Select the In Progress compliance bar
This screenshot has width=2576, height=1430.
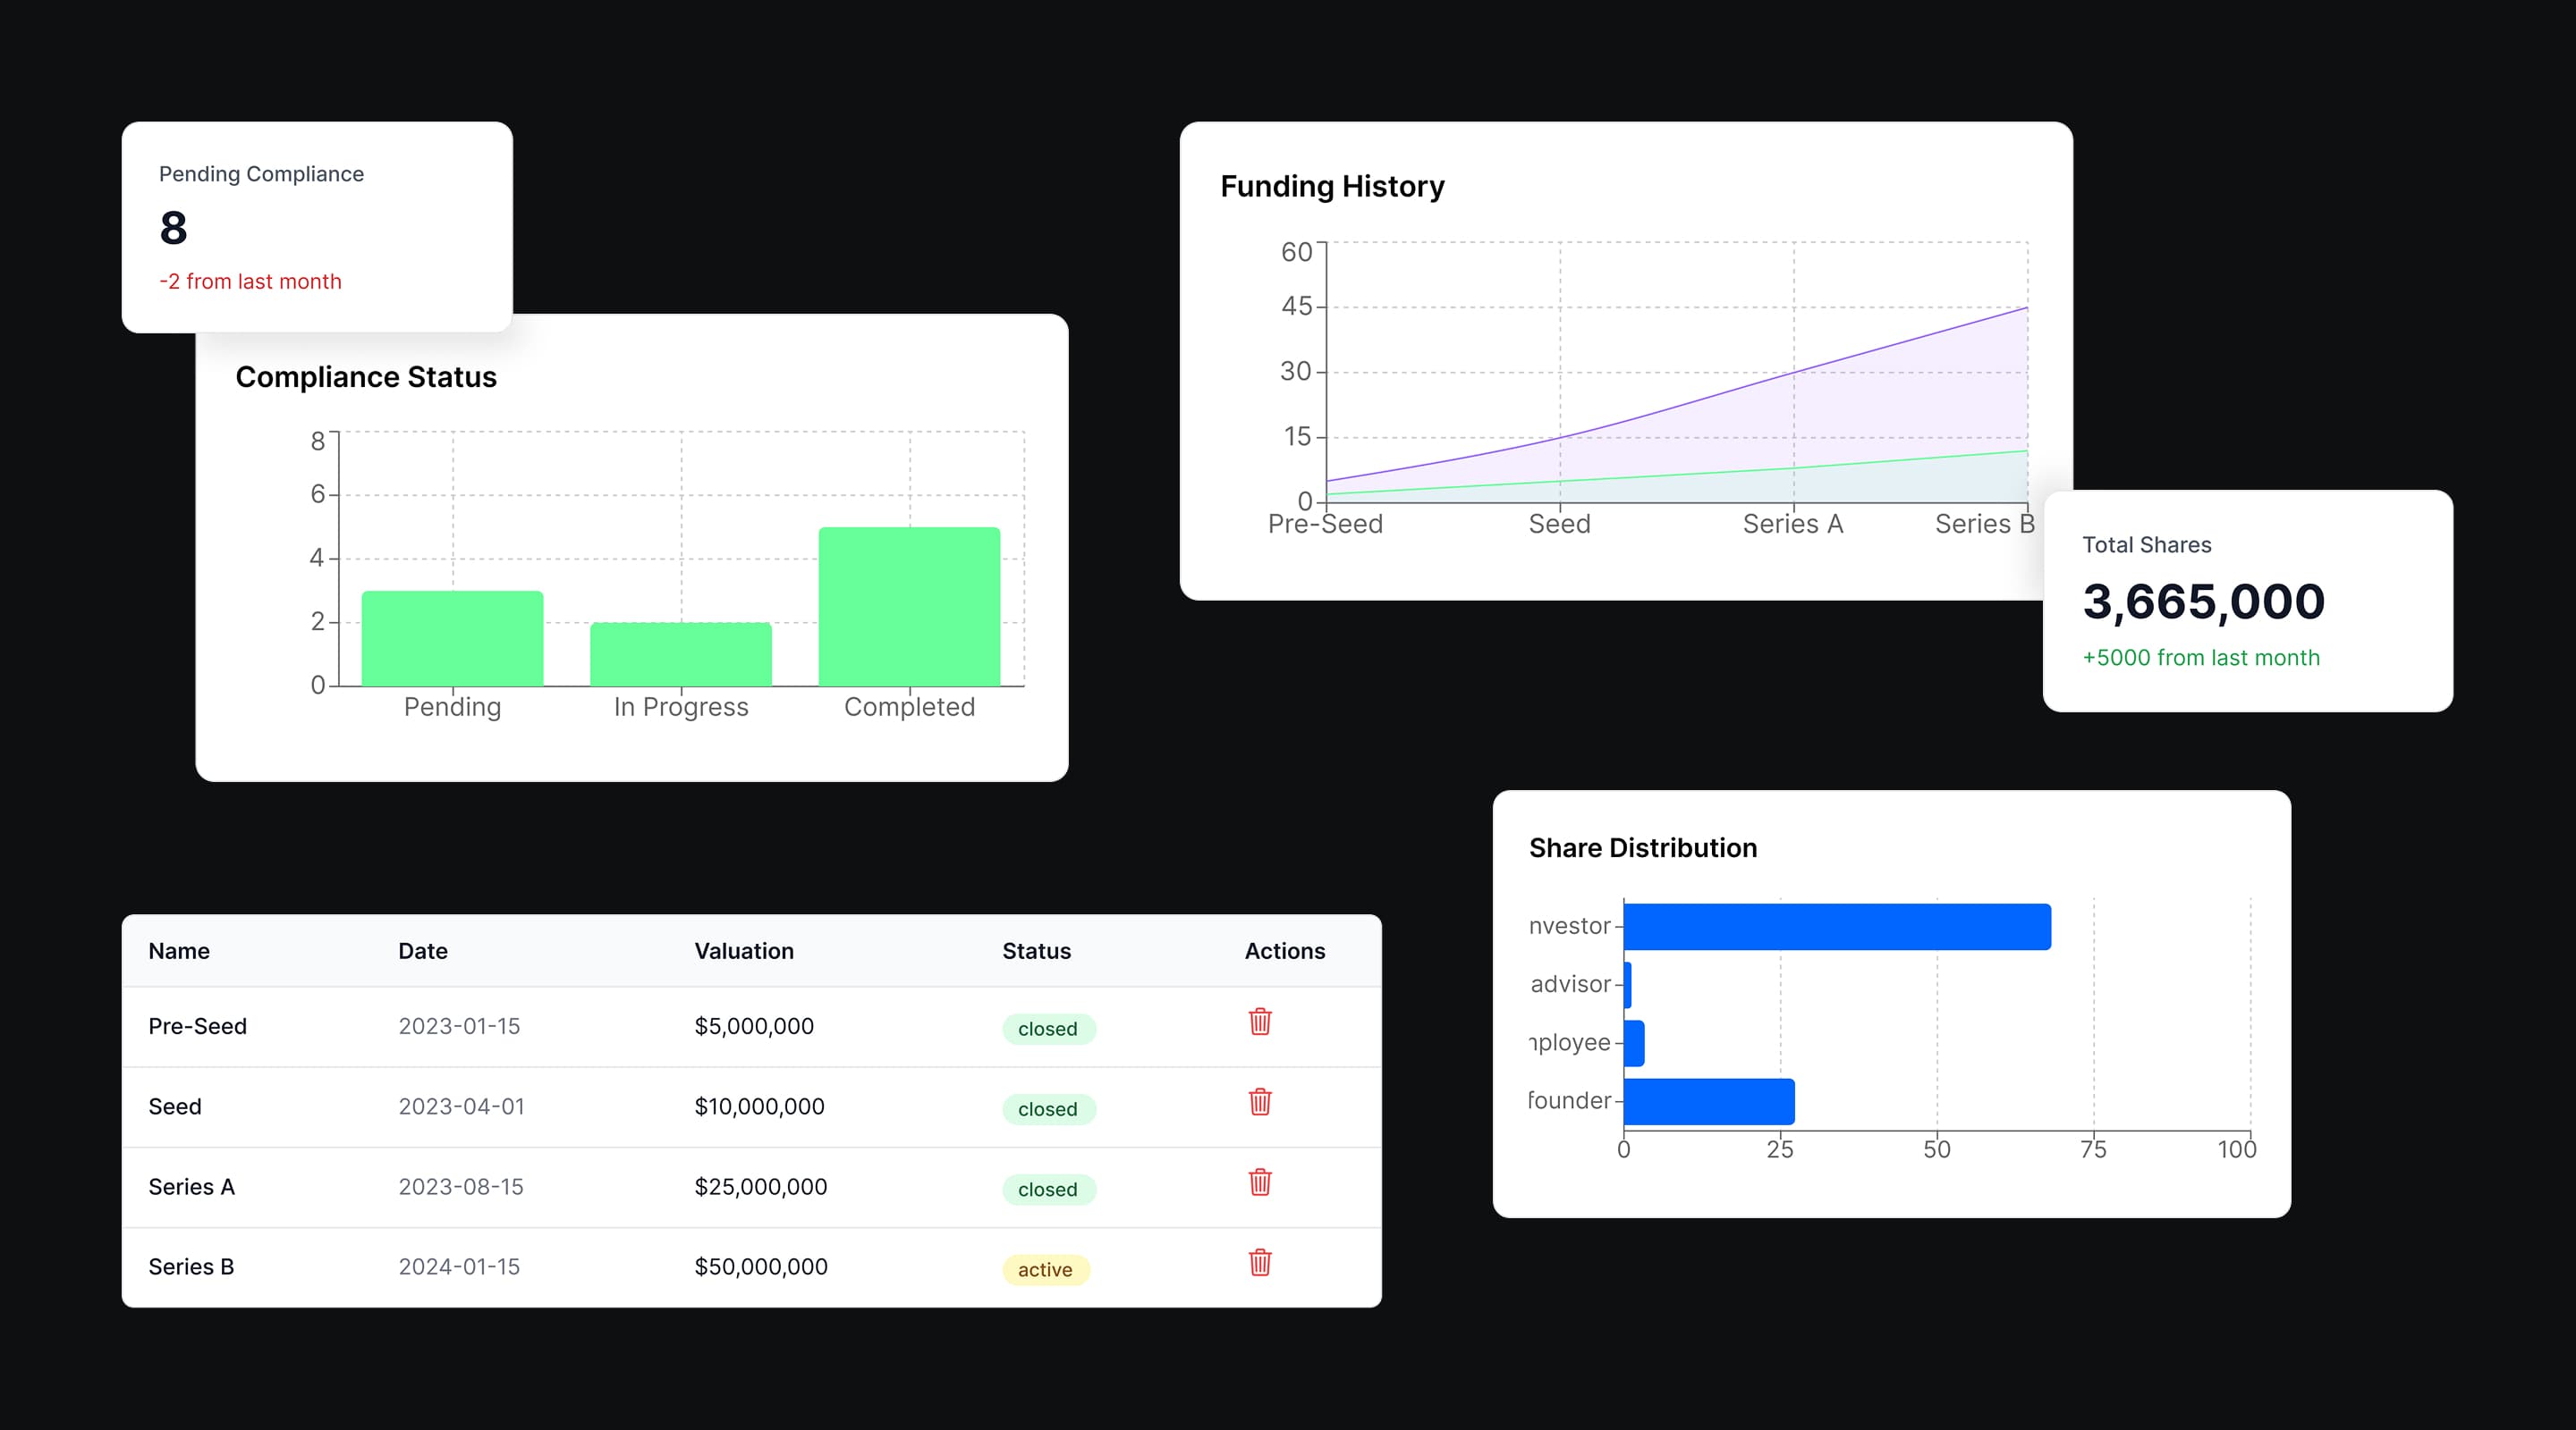[681, 654]
